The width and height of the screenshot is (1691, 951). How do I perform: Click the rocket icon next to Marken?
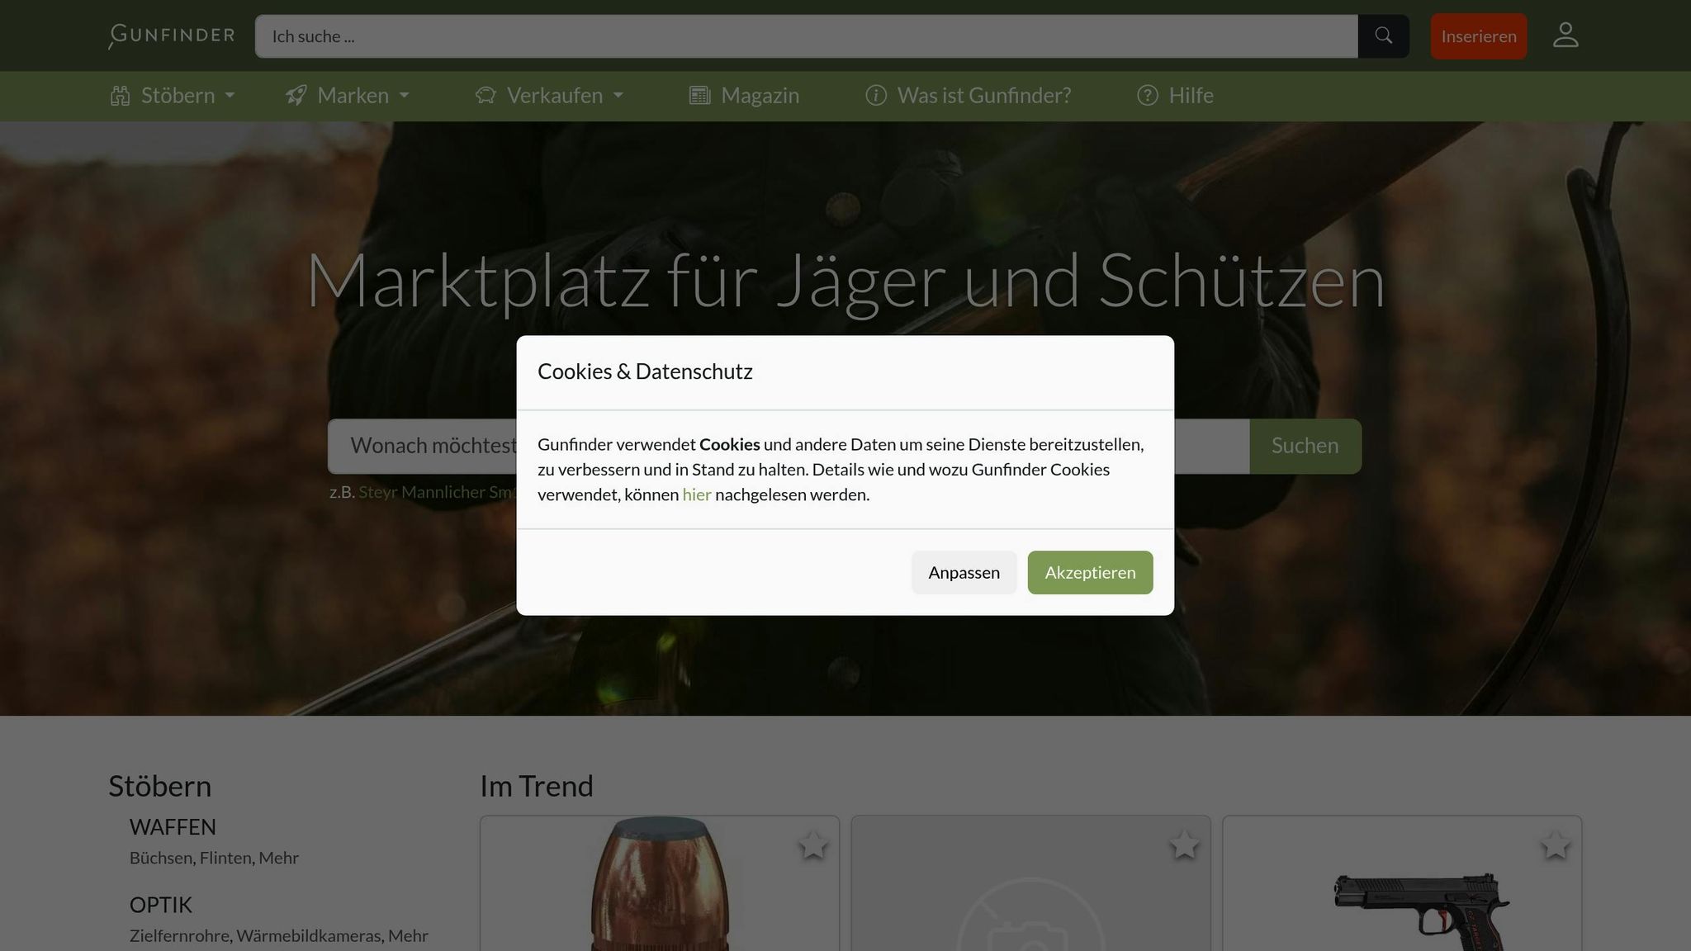point(296,96)
